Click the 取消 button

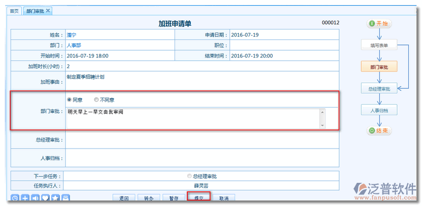224,198
